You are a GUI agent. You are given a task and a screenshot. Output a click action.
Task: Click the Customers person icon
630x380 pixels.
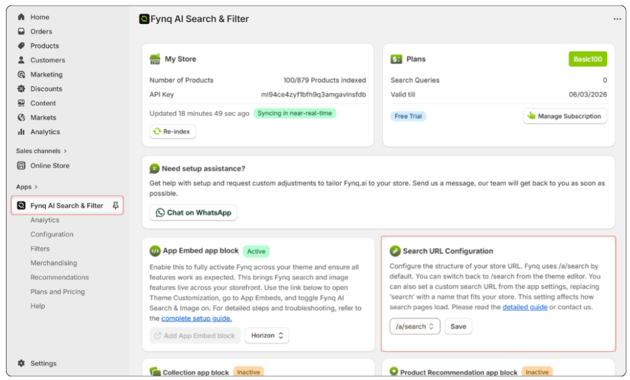pos(22,60)
